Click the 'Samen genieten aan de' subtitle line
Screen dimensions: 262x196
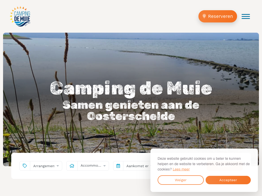131,105
